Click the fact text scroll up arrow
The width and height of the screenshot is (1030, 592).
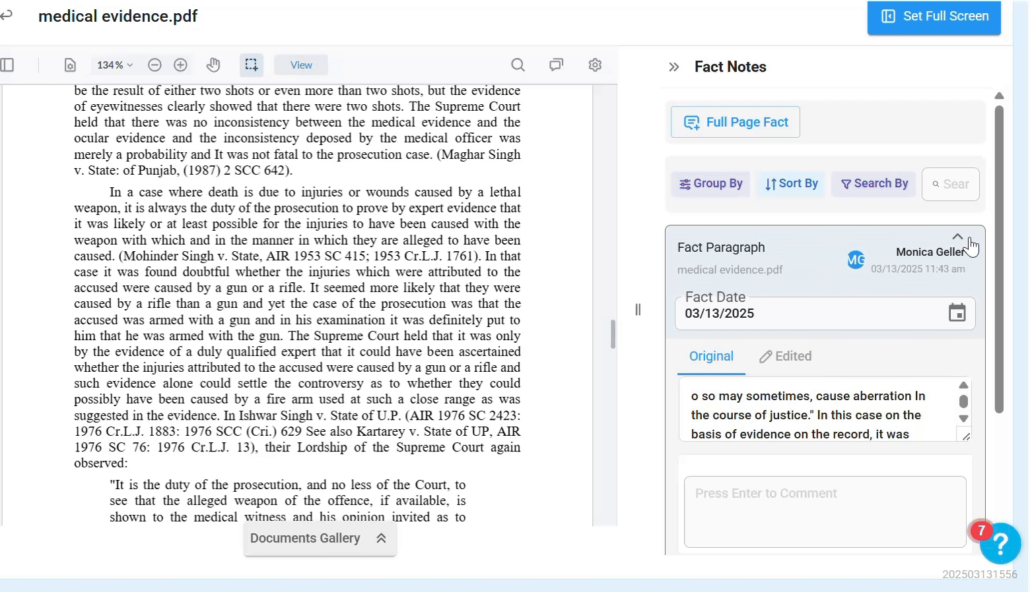(963, 385)
